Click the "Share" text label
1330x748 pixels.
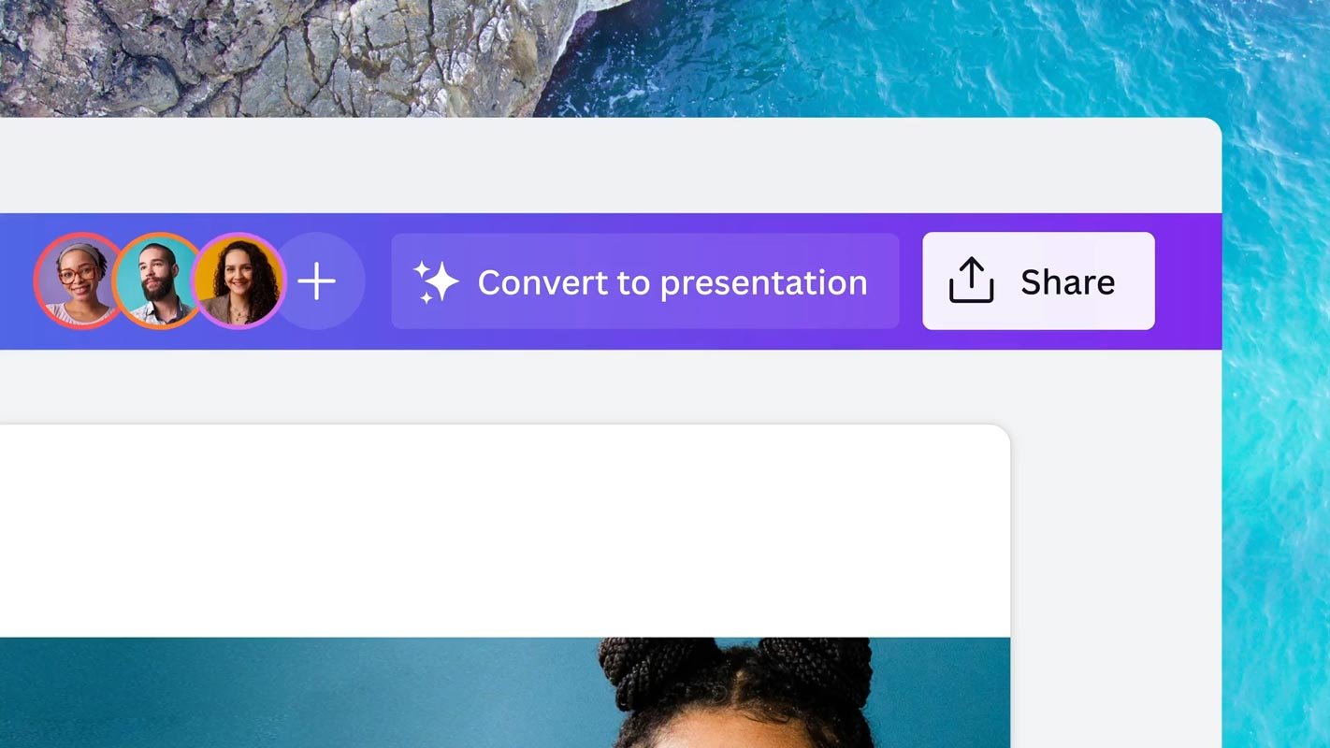tap(1067, 281)
